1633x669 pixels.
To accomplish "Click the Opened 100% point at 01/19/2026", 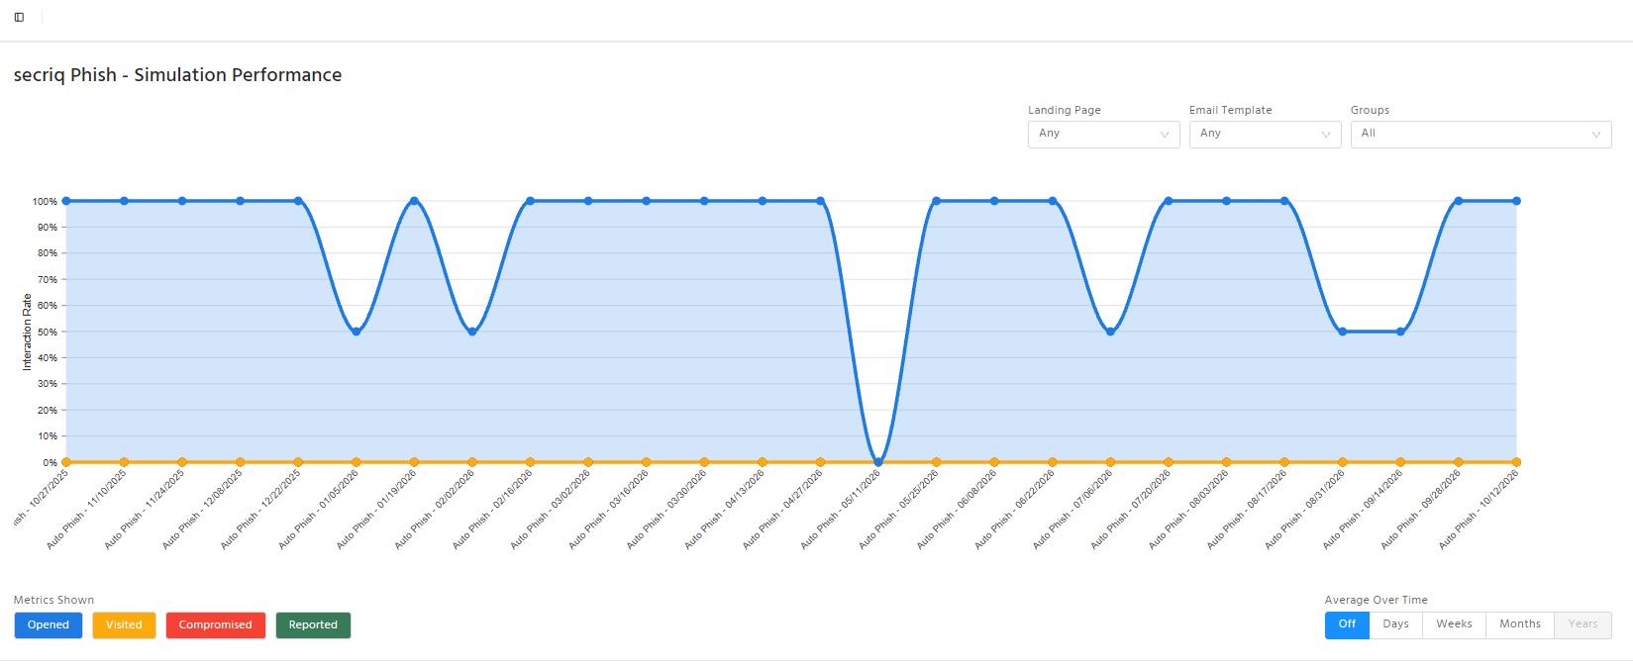I will tap(414, 201).
